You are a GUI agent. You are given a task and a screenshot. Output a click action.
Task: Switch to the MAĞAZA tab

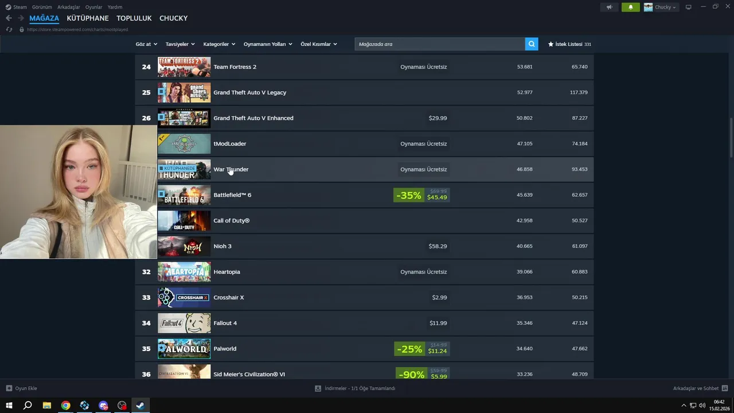pos(44,18)
